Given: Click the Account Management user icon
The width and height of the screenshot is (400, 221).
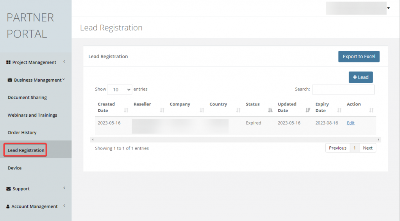Looking at the screenshot, I should tap(8, 207).
